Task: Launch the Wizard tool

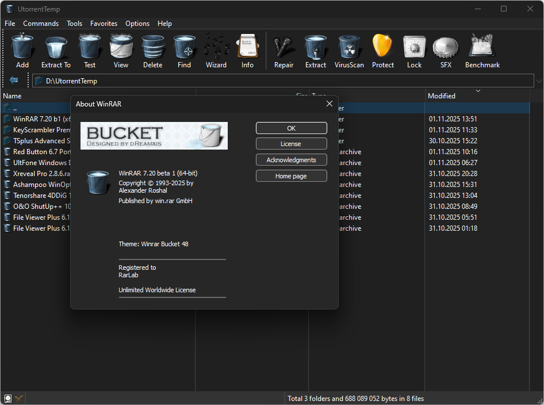Action: pyautogui.click(x=216, y=51)
